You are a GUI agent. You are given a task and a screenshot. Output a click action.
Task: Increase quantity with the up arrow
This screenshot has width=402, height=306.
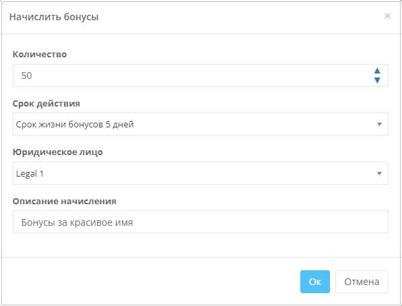pyautogui.click(x=377, y=71)
